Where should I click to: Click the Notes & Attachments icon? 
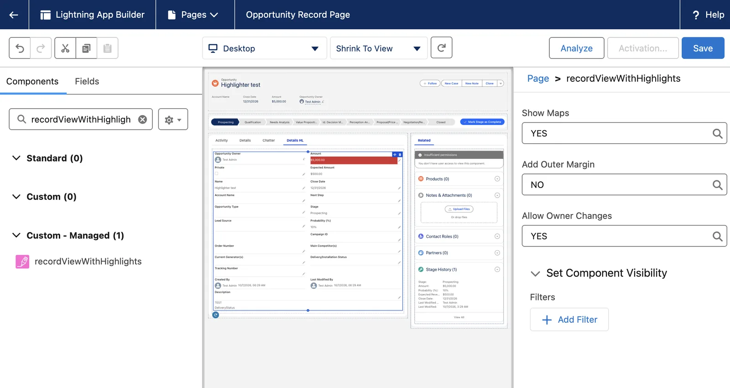421,195
